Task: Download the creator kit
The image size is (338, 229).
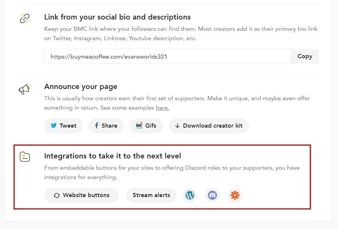Action: pyautogui.click(x=209, y=126)
